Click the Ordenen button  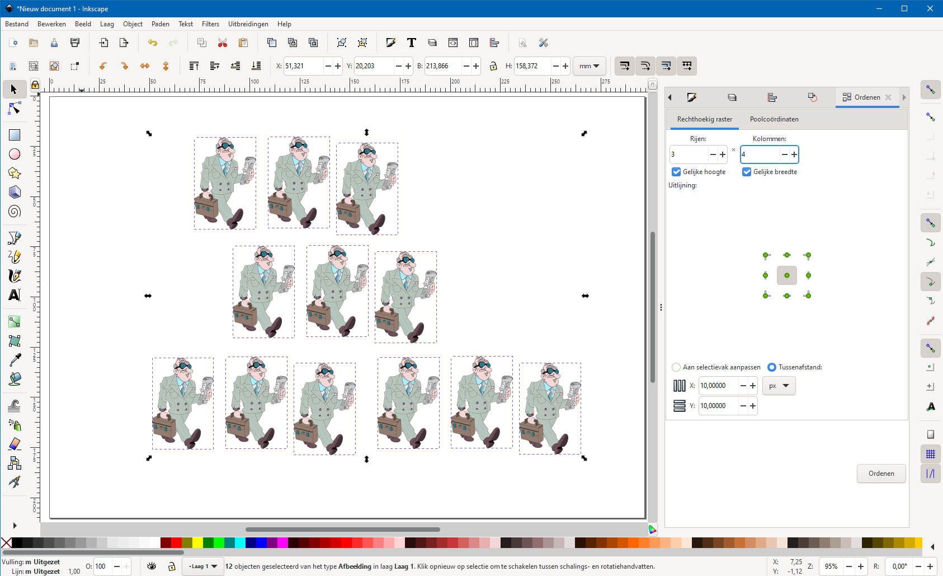[881, 474]
